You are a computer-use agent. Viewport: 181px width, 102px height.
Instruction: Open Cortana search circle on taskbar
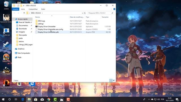[10, 99]
